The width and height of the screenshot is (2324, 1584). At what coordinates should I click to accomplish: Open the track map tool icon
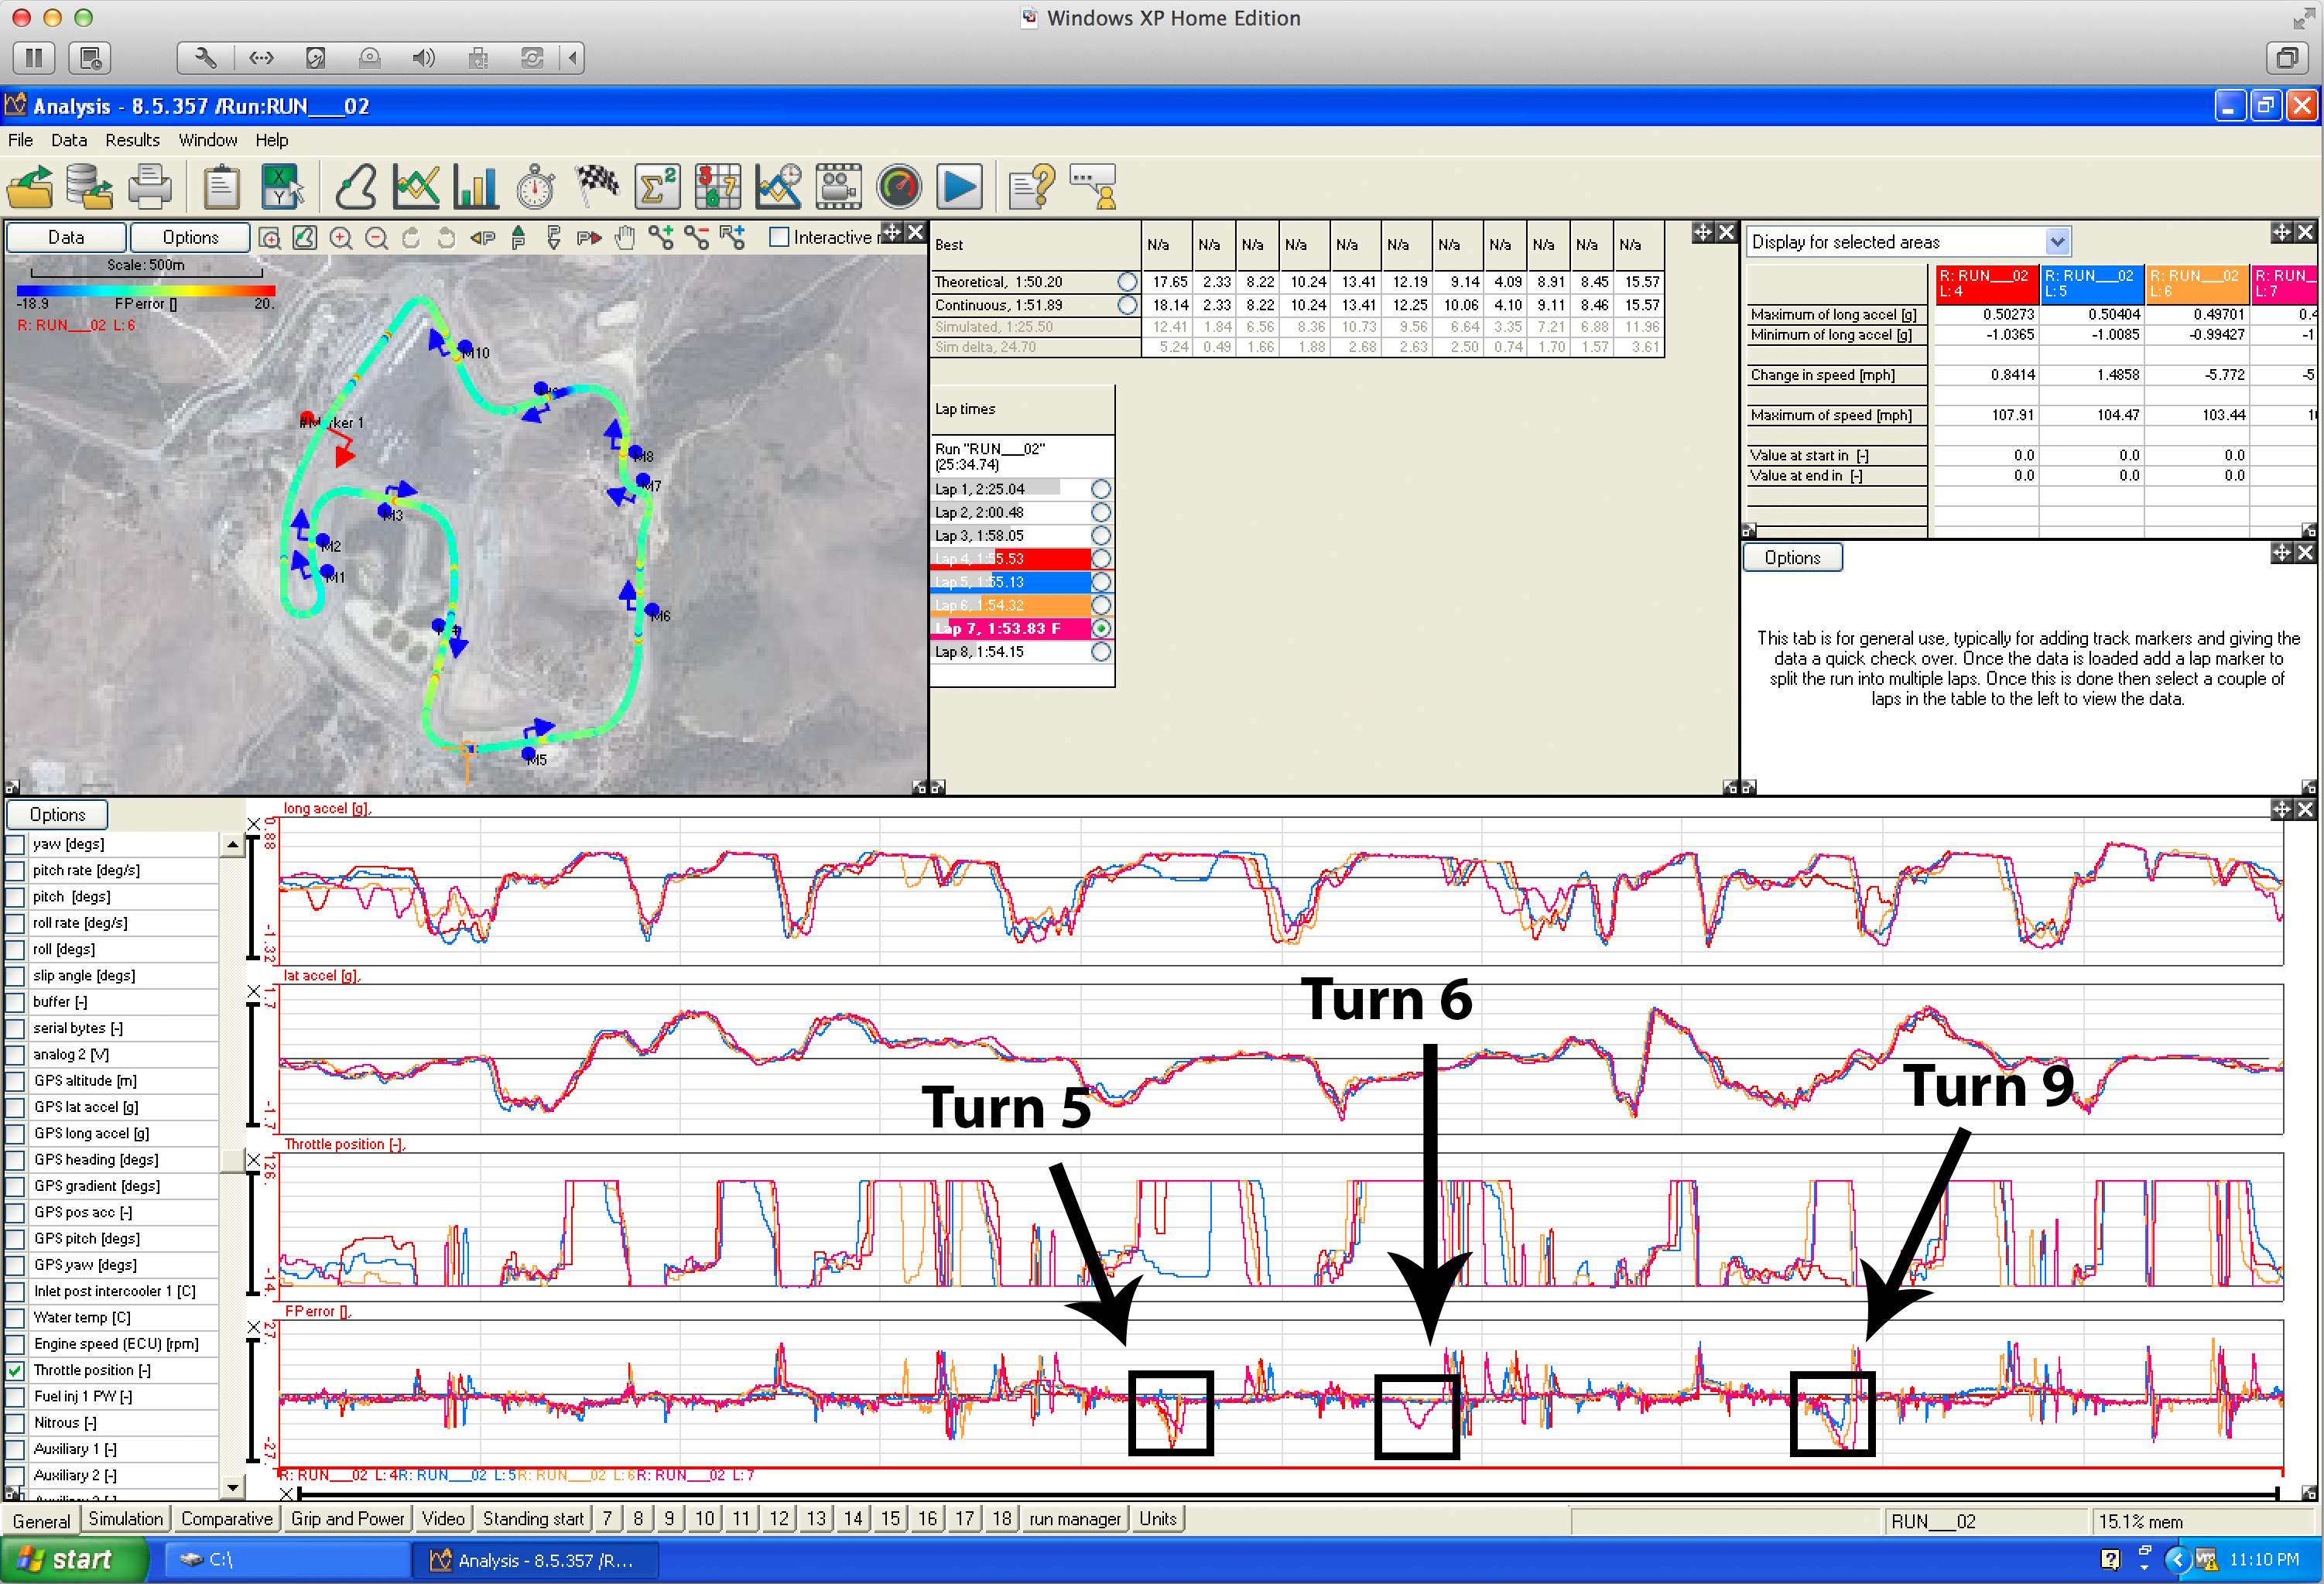[x=356, y=187]
